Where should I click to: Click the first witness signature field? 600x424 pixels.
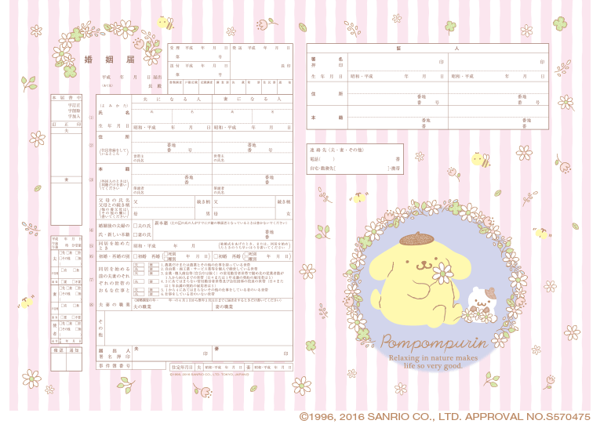pyautogui.click(x=398, y=62)
